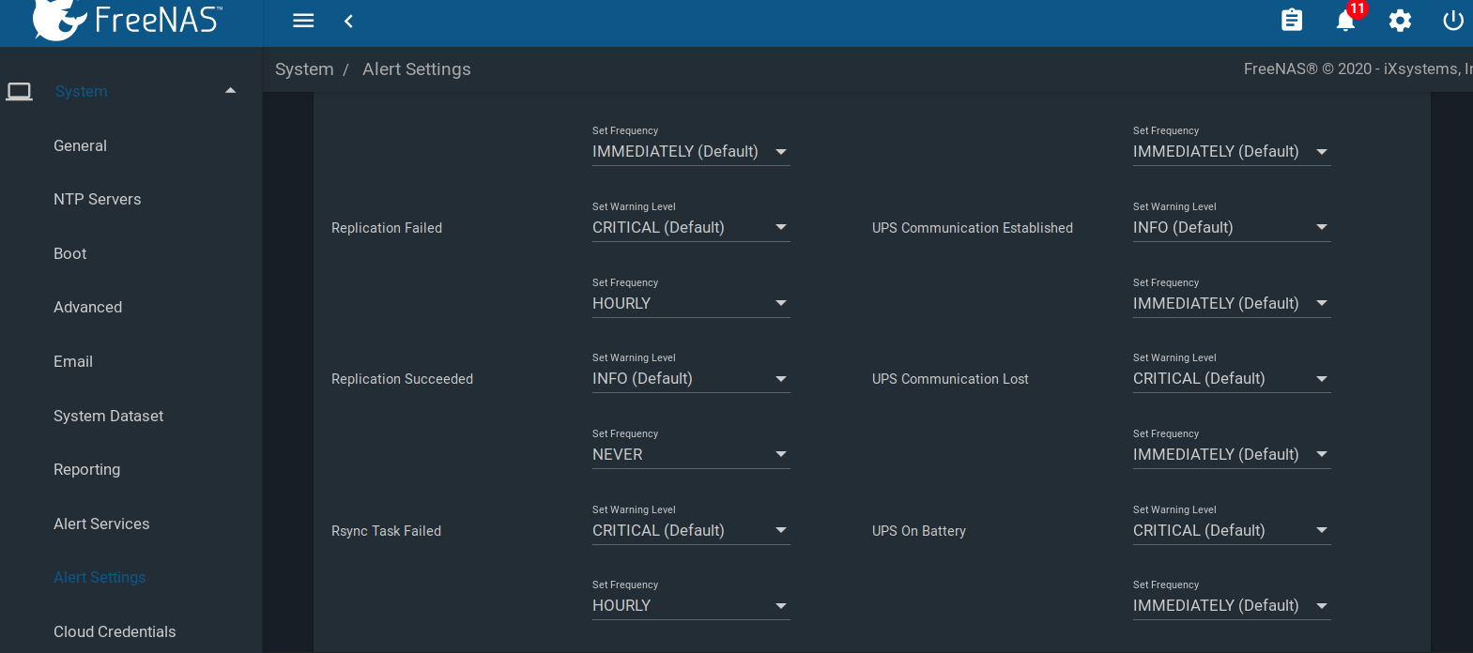The width and height of the screenshot is (1473, 653).
Task: Click the UPS On Battery label
Action: (919, 531)
